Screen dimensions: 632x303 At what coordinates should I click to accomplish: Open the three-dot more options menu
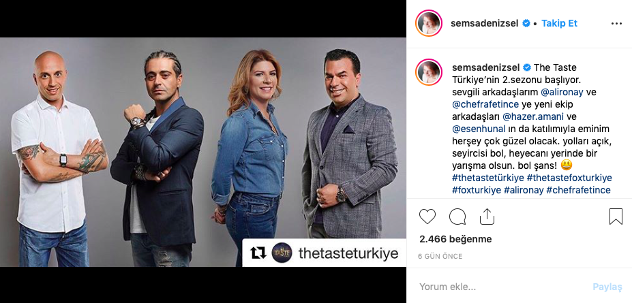pyautogui.click(x=616, y=24)
